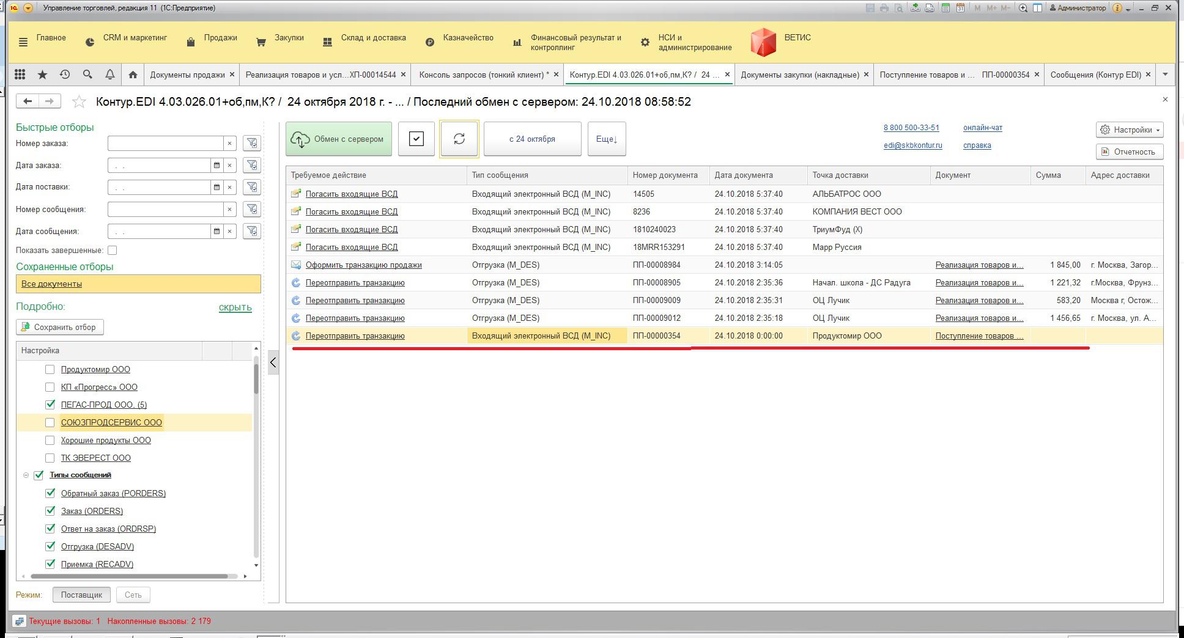The height and width of the screenshot is (638, 1184).
Task: Apply filter icon next to Дата поставки
Action: tap(251, 187)
